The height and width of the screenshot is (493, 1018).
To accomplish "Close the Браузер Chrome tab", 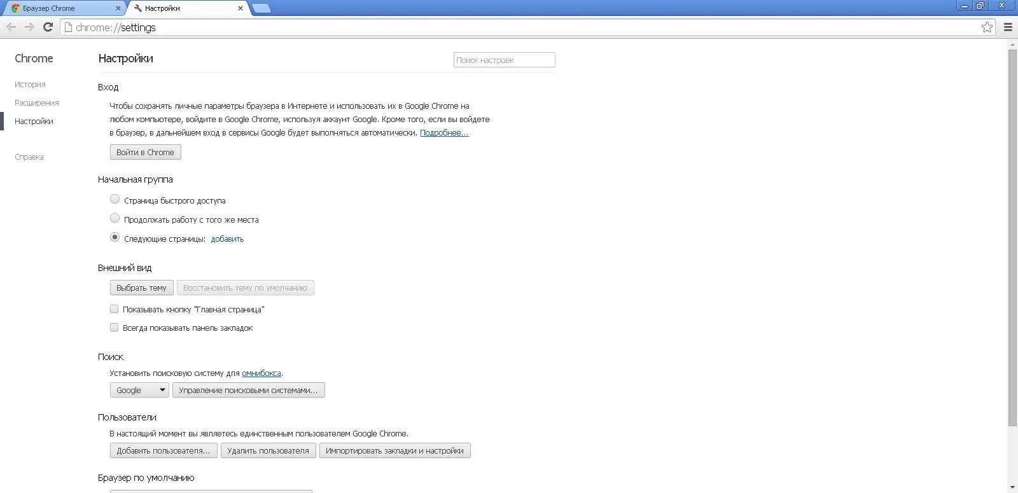I will (x=118, y=8).
